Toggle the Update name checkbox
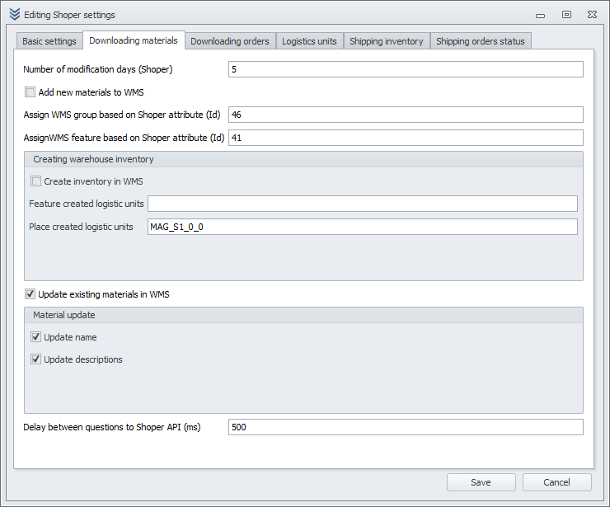 click(x=35, y=337)
